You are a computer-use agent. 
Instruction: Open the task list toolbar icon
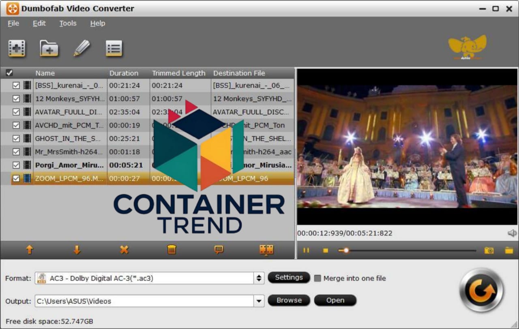tap(114, 49)
